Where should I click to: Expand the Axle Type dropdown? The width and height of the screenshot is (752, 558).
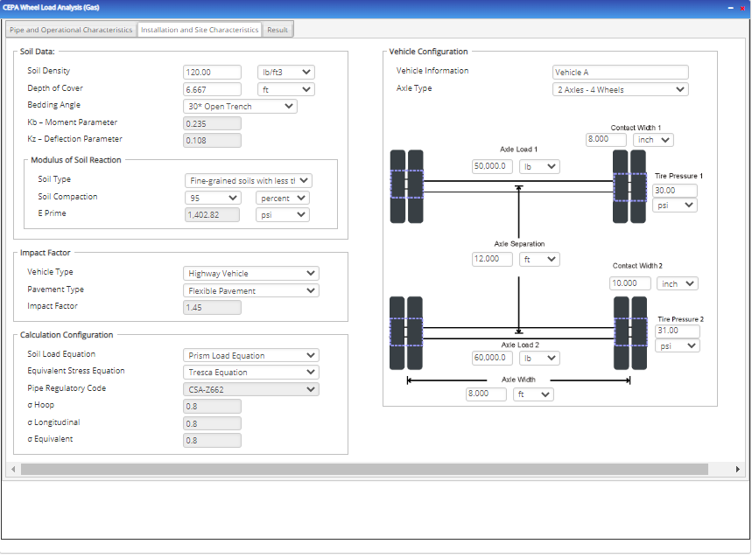pos(619,89)
